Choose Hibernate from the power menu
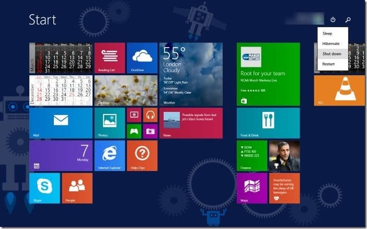This screenshot has width=367, height=229. coord(332,43)
